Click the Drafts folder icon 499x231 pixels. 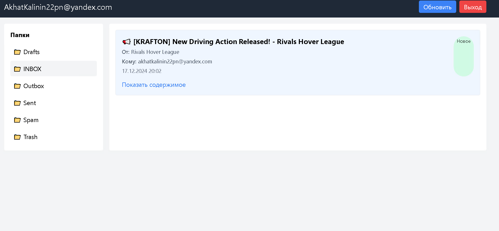pos(17,52)
